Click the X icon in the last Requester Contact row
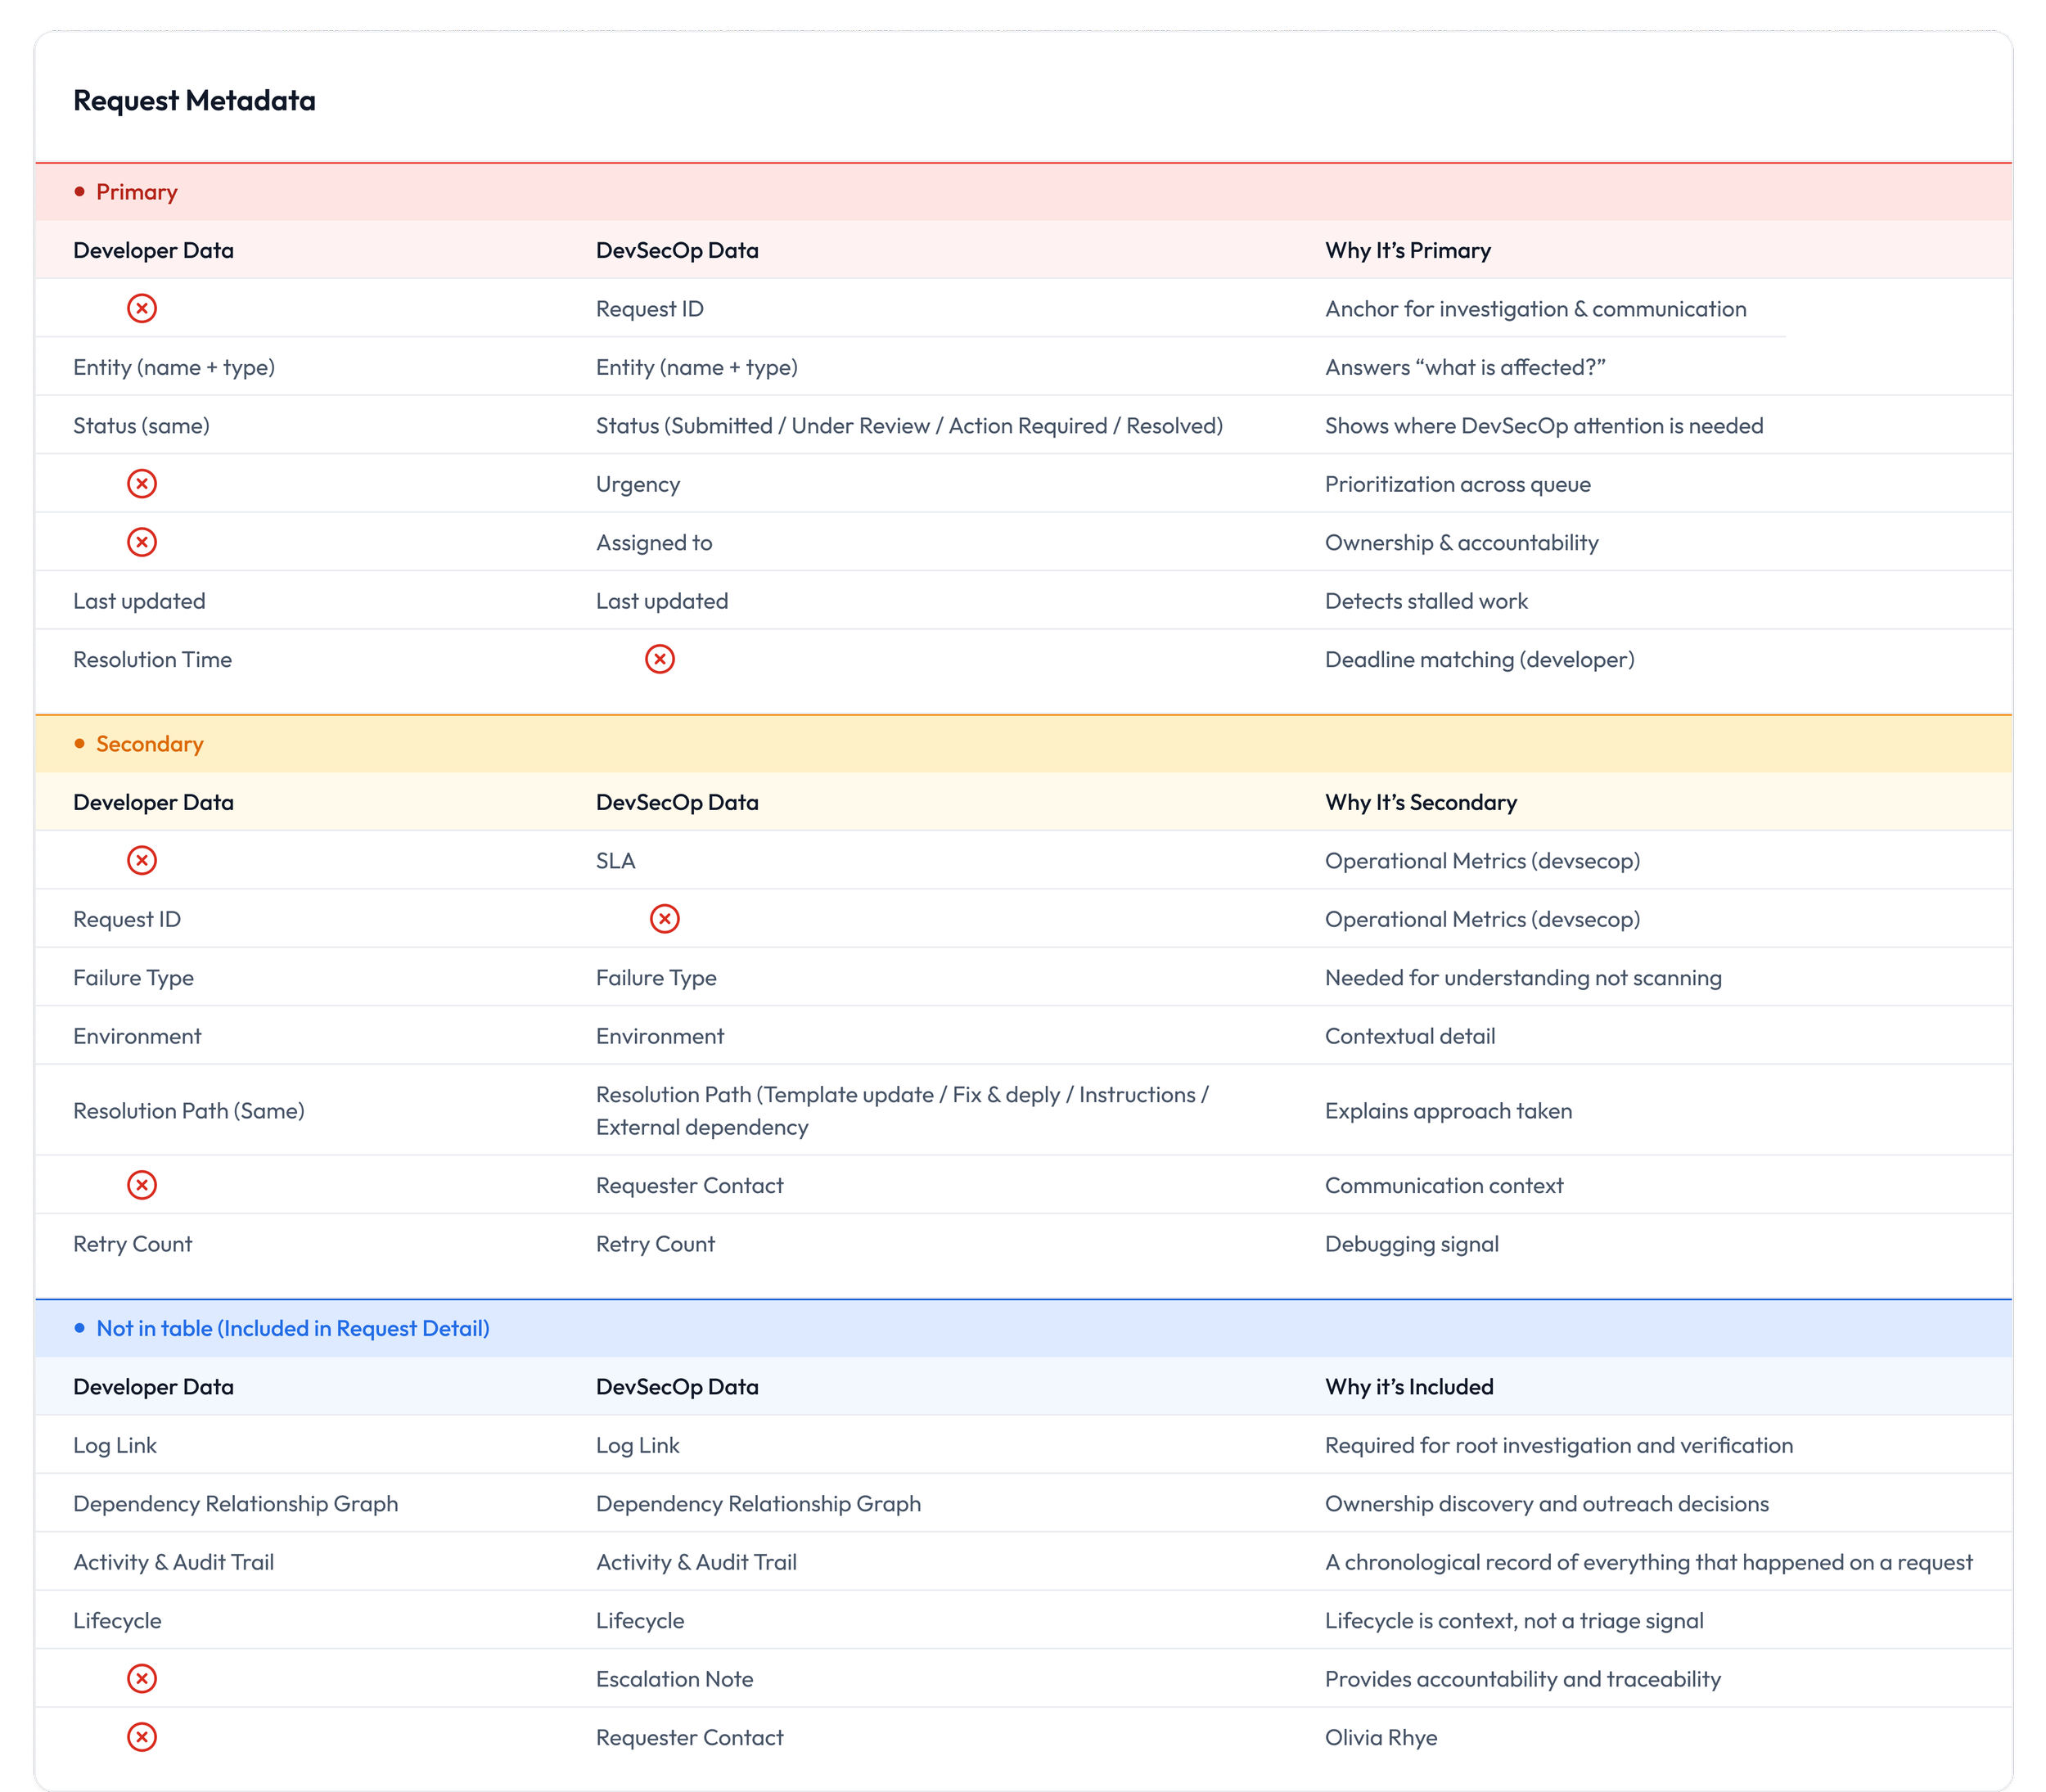The width and height of the screenshot is (2046, 1792). (x=142, y=1737)
